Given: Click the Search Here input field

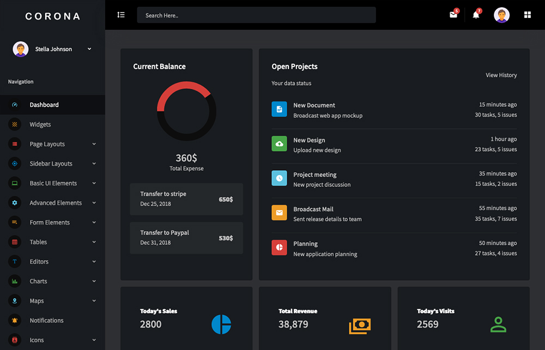Looking at the screenshot, I should coord(256,15).
